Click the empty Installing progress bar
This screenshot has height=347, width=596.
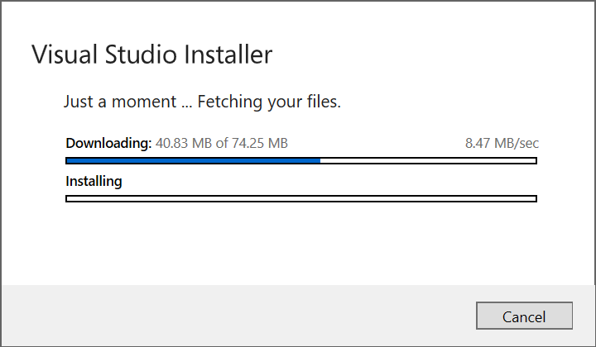(x=300, y=198)
